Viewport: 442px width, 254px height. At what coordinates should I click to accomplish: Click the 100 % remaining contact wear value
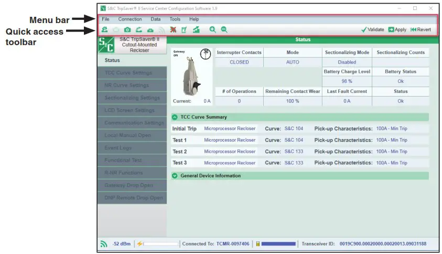293,101
